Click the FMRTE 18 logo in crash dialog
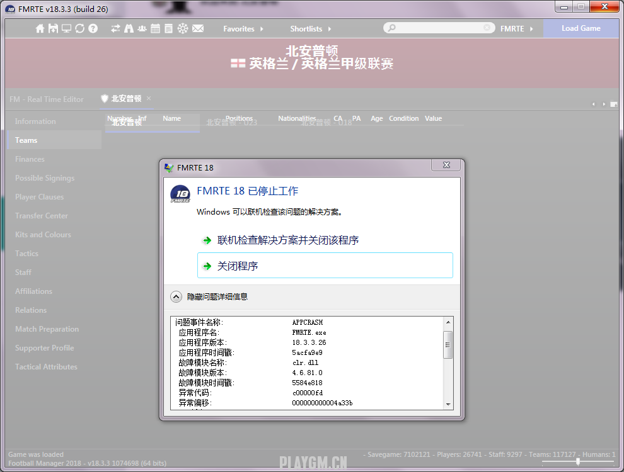 pos(180,194)
